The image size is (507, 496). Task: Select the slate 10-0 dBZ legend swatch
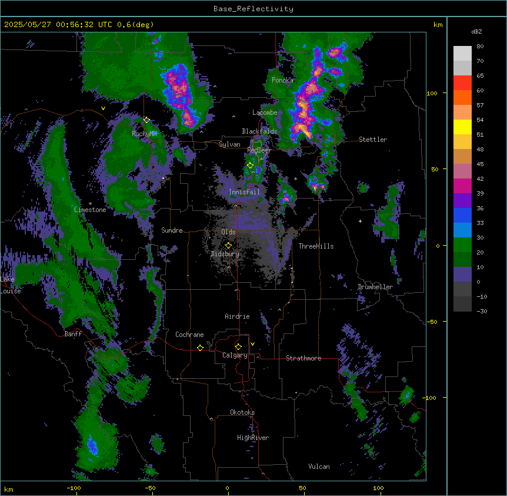(462, 275)
